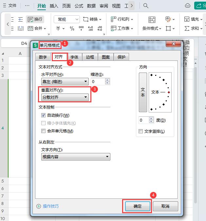Toggle the 自动换行 checkbox
This screenshot has height=221, width=206.
[x=43, y=115]
